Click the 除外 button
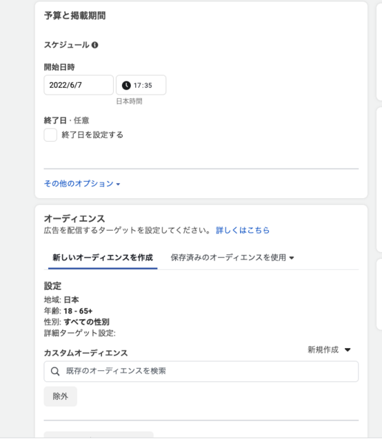This screenshot has width=382, height=442. coord(60,396)
